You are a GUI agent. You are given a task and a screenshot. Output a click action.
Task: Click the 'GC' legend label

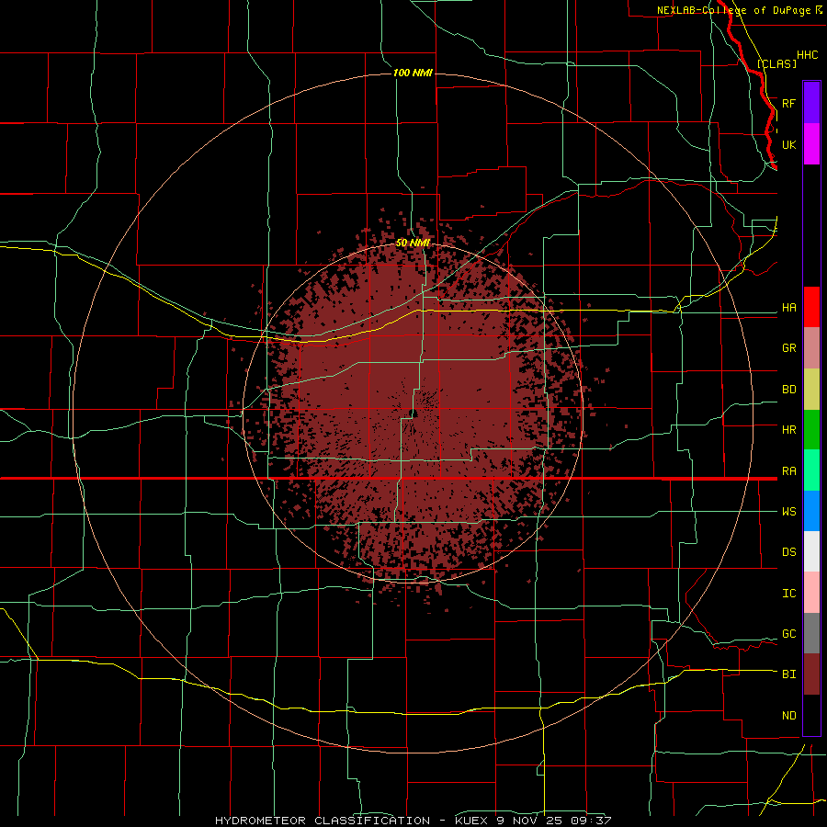click(788, 634)
